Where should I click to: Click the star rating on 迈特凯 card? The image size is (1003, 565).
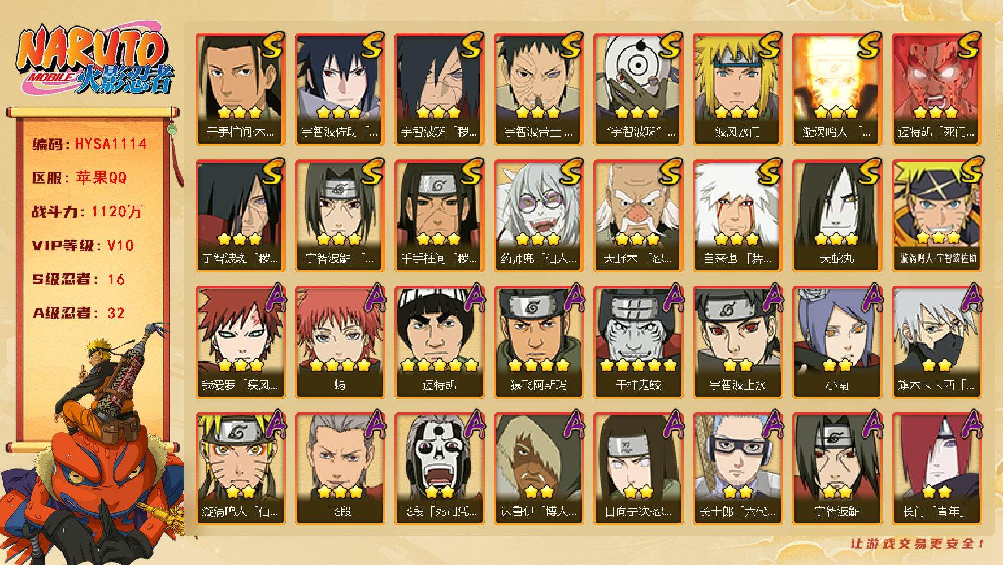tap(439, 365)
